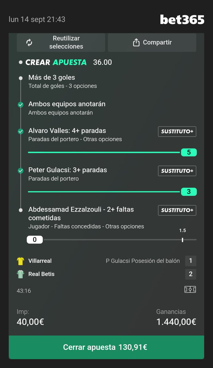Toggle SUSTITUTO+ for Abdessamad Ezzalzouli
Viewport: 213px width, 368px height.
click(x=177, y=210)
